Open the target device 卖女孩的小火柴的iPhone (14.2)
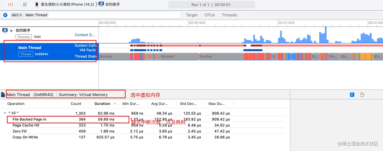Viewport: 383px width, 151px height. point(67,5)
